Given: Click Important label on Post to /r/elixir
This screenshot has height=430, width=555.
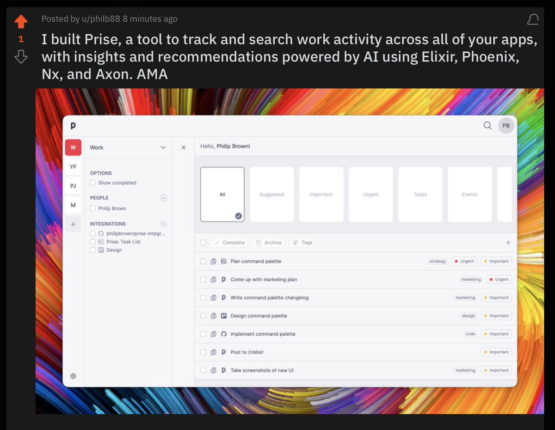Looking at the screenshot, I should coord(496,352).
